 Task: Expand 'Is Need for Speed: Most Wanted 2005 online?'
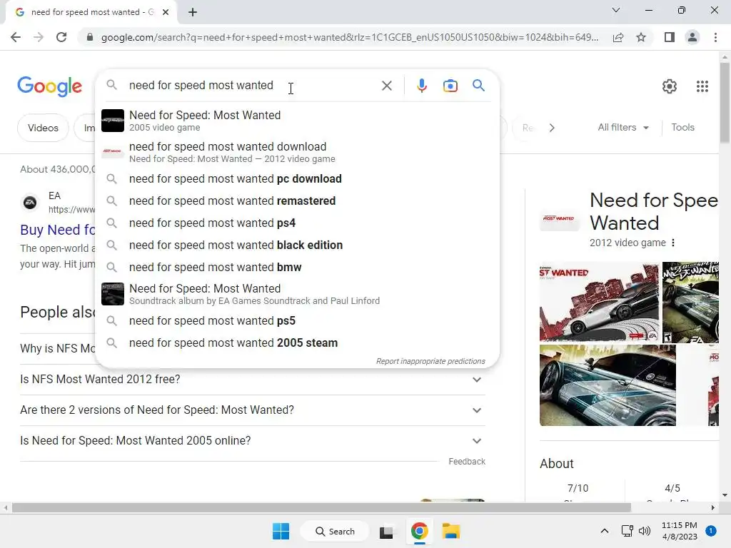click(253, 440)
